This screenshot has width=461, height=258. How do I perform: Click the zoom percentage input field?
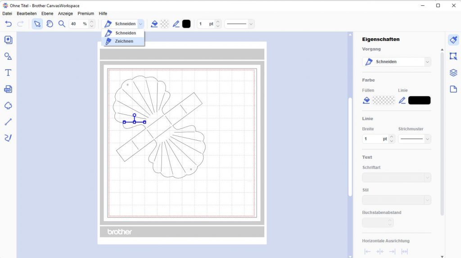(x=78, y=24)
